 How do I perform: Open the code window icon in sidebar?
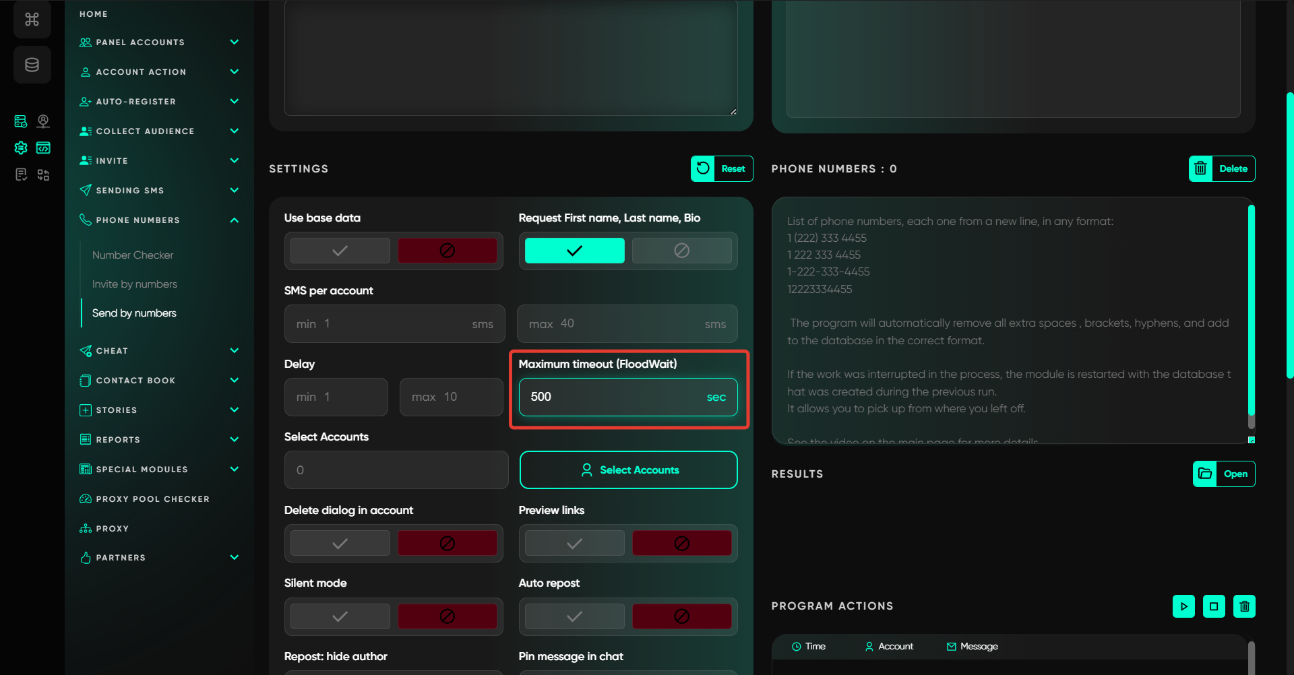(43, 148)
